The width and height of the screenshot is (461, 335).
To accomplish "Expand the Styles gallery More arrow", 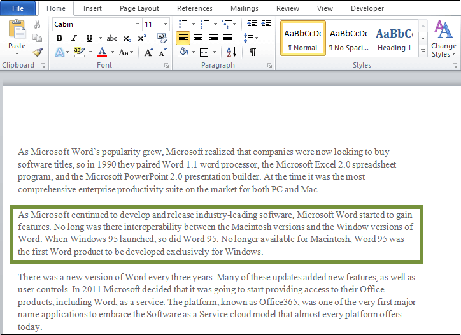I will pyautogui.click(x=423, y=52).
